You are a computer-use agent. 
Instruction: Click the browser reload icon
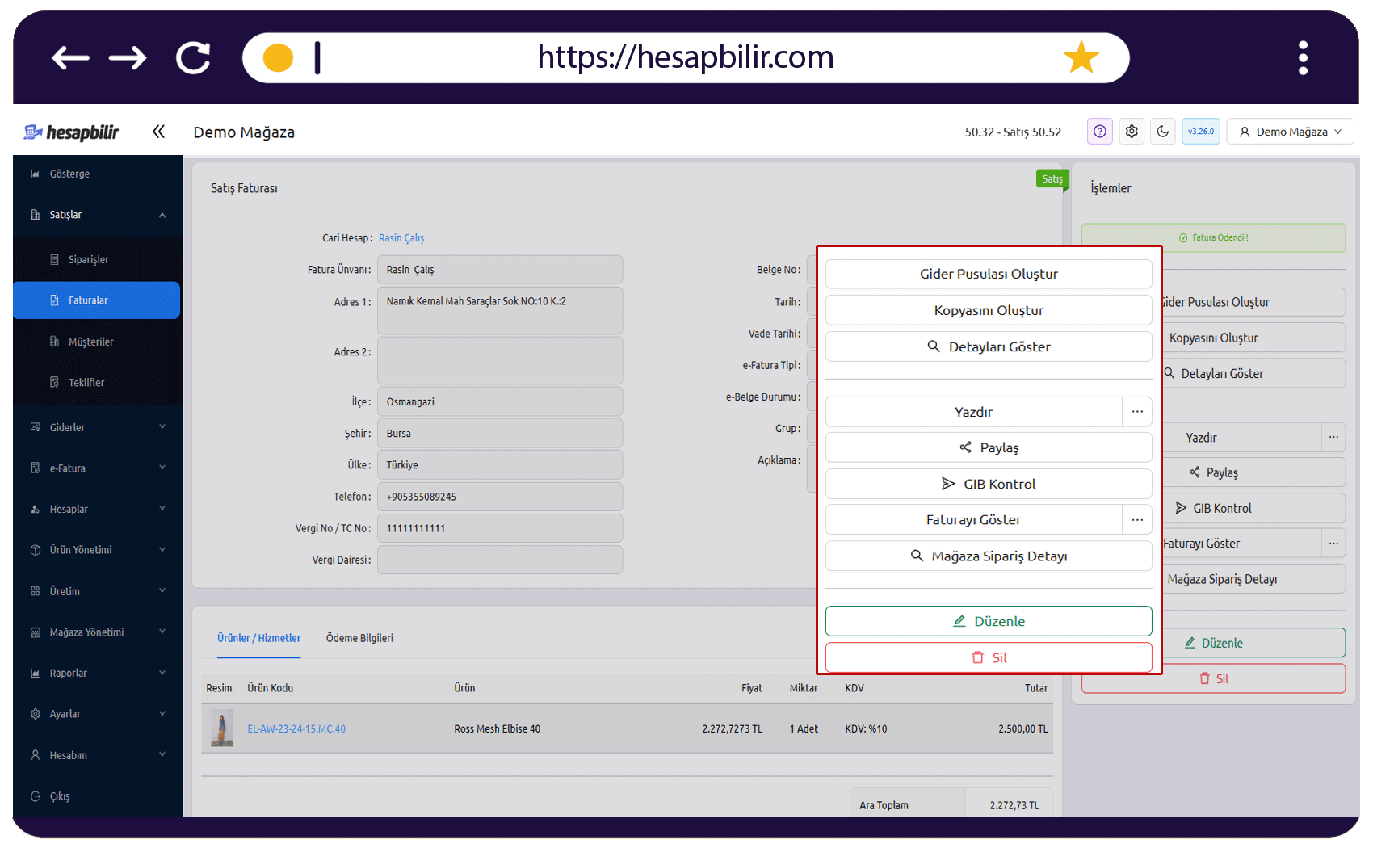(x=193, y=58)
